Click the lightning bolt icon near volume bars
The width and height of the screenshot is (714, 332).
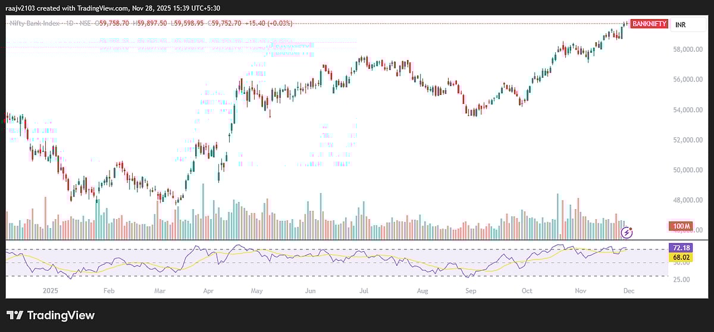[x=625, y=232]
